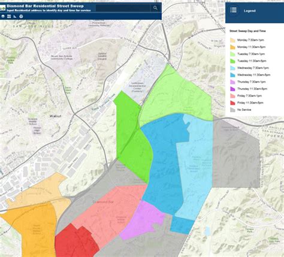Click Wednesday 11:30am-5pm blue swatch
This screenshot has height=257, width=284.
[x=232, y=75]
